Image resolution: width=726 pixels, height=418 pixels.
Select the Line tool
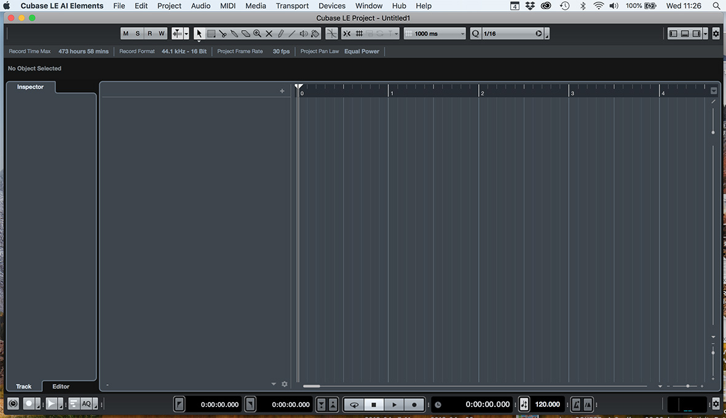click(292, 33)
